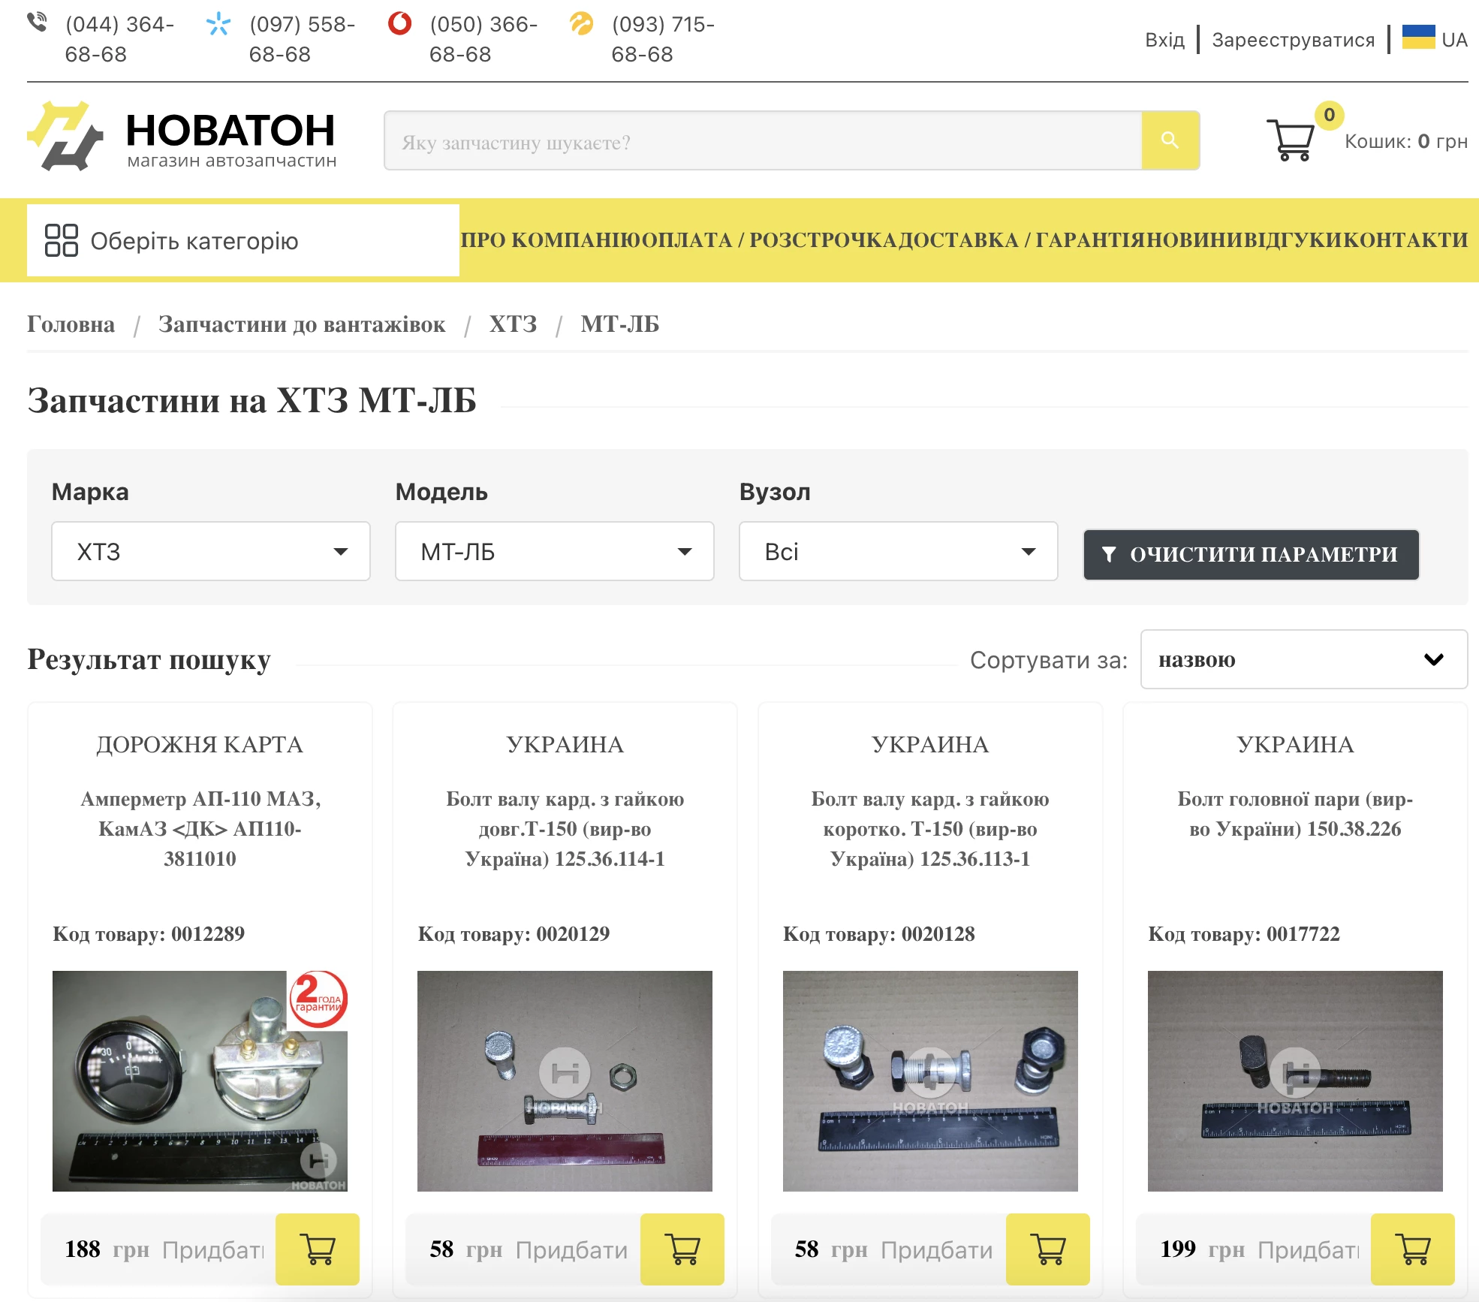Open the ammeter АП-110 product thumbnail

[x=200, y=1080]
